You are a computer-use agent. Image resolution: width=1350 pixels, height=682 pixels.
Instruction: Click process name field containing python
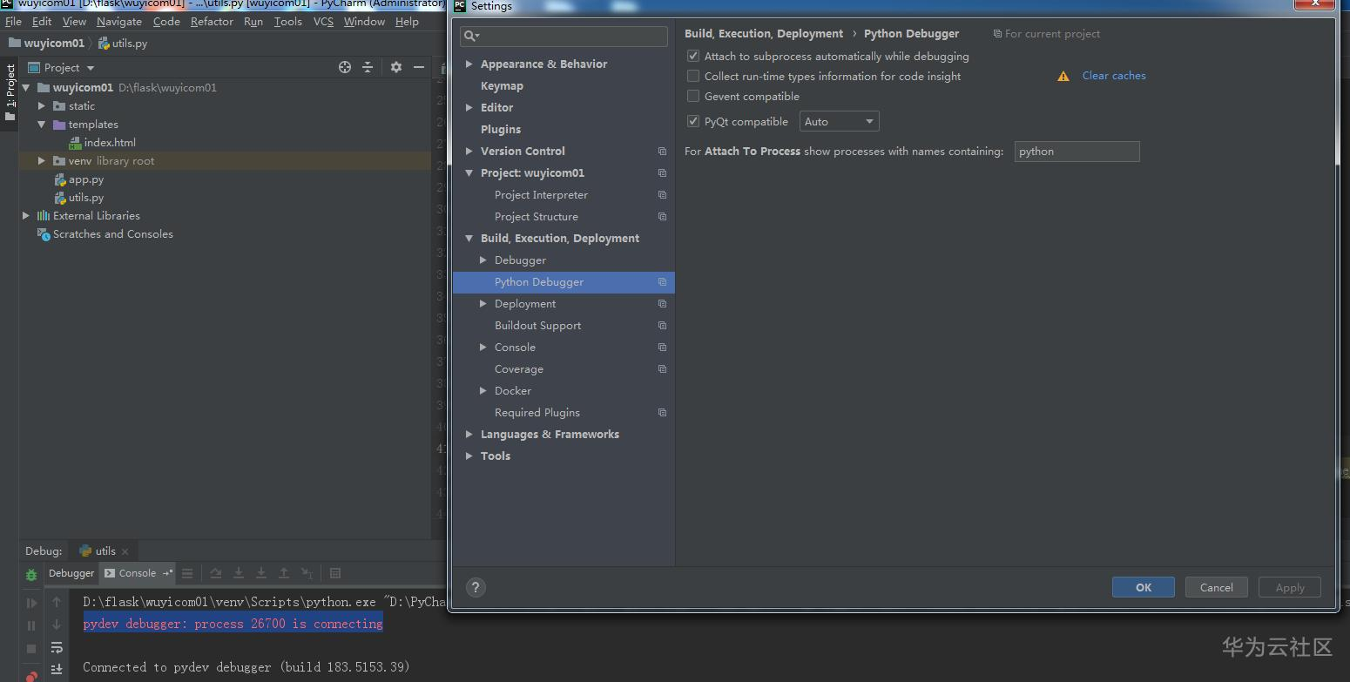point(1077,152)
